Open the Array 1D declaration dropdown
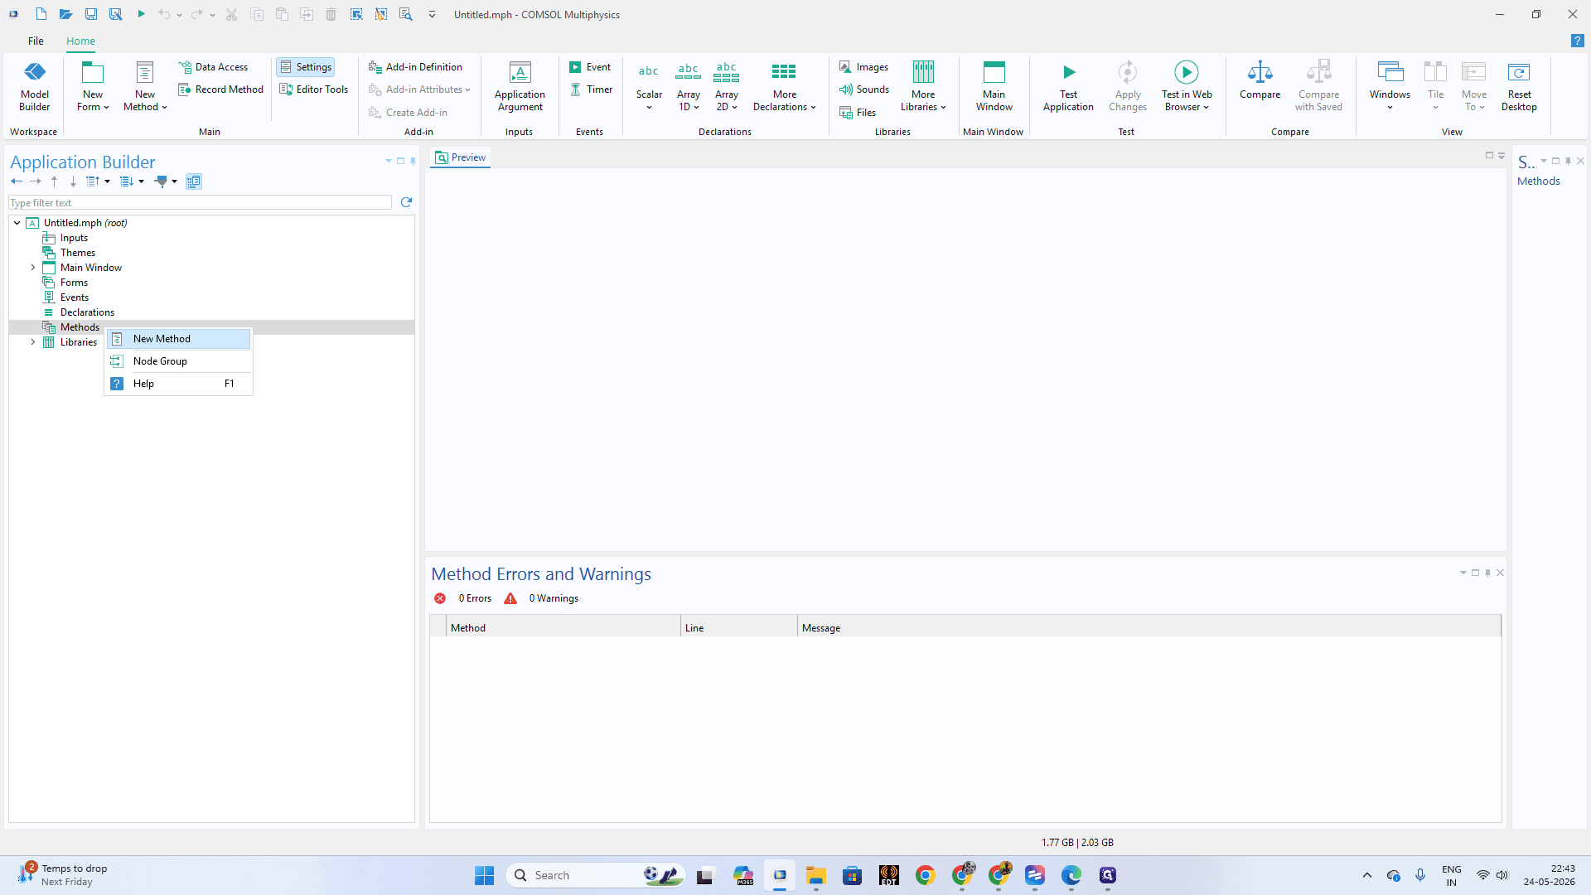Viewport: 1591px width, 895px height. coord(688,86)
